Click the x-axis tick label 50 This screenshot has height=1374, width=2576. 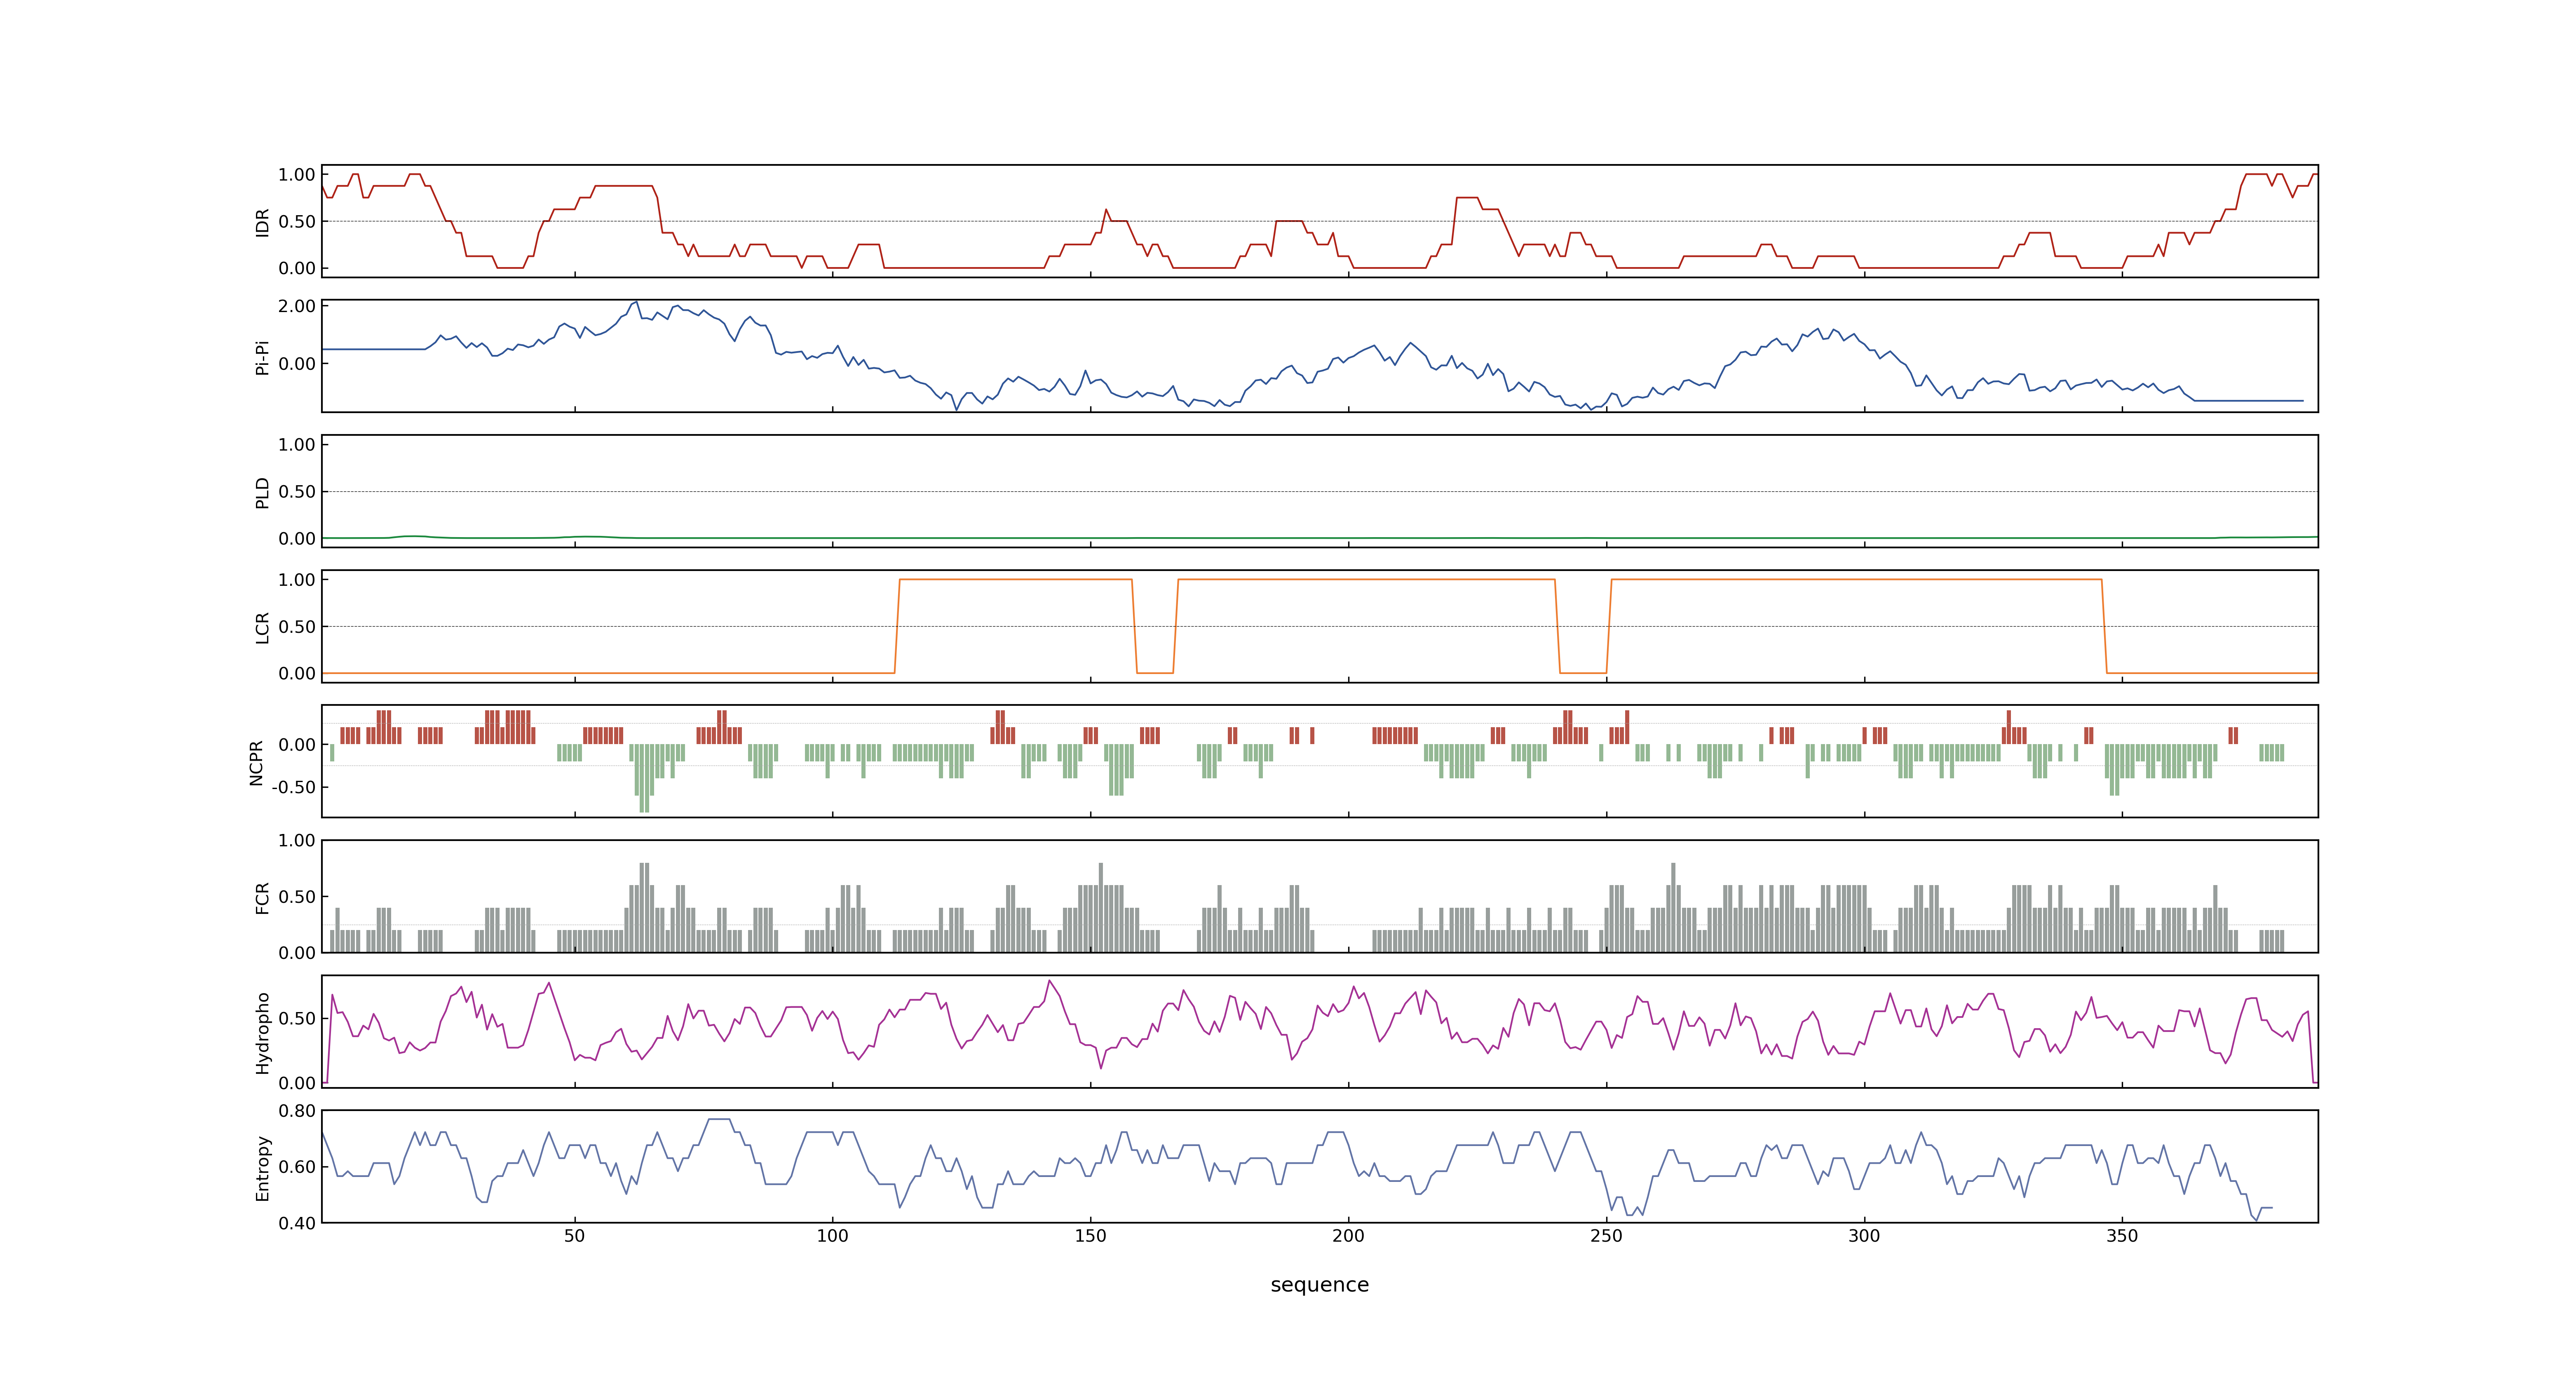click(574, 1236)
